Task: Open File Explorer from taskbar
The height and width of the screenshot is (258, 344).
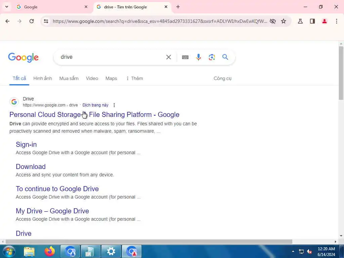Action: pyautogui.click(x=29, y=251)
